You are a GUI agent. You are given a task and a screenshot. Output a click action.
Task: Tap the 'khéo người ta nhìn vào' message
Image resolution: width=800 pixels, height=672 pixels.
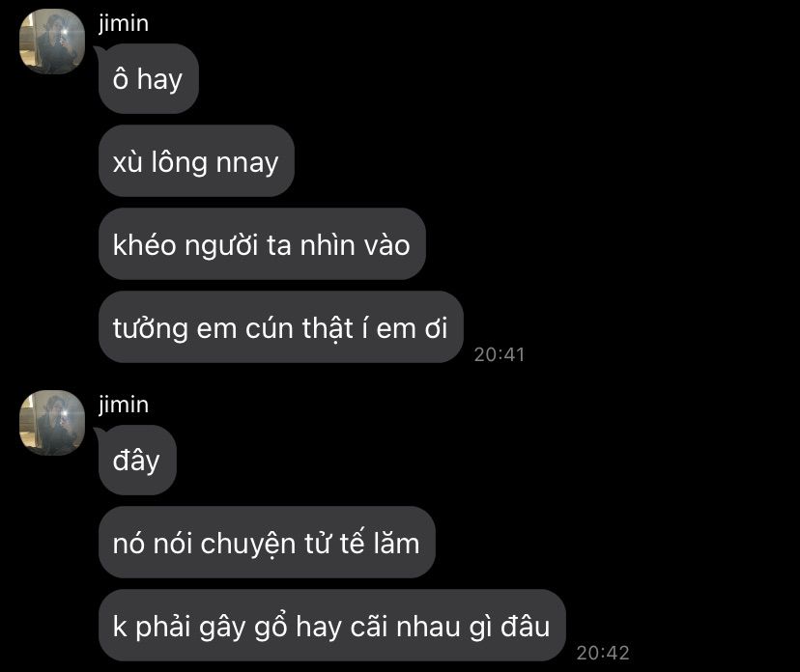coord(262,244)
